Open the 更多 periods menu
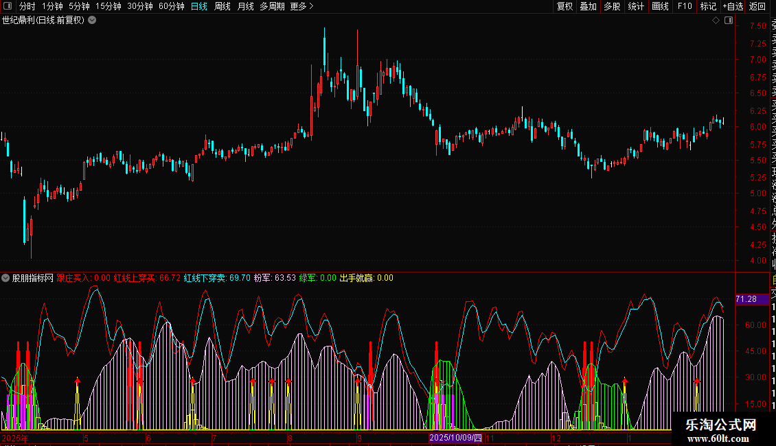 (x=301, y=6)
